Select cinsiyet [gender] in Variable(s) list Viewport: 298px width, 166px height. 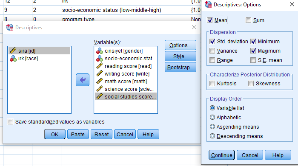point(126,51)
